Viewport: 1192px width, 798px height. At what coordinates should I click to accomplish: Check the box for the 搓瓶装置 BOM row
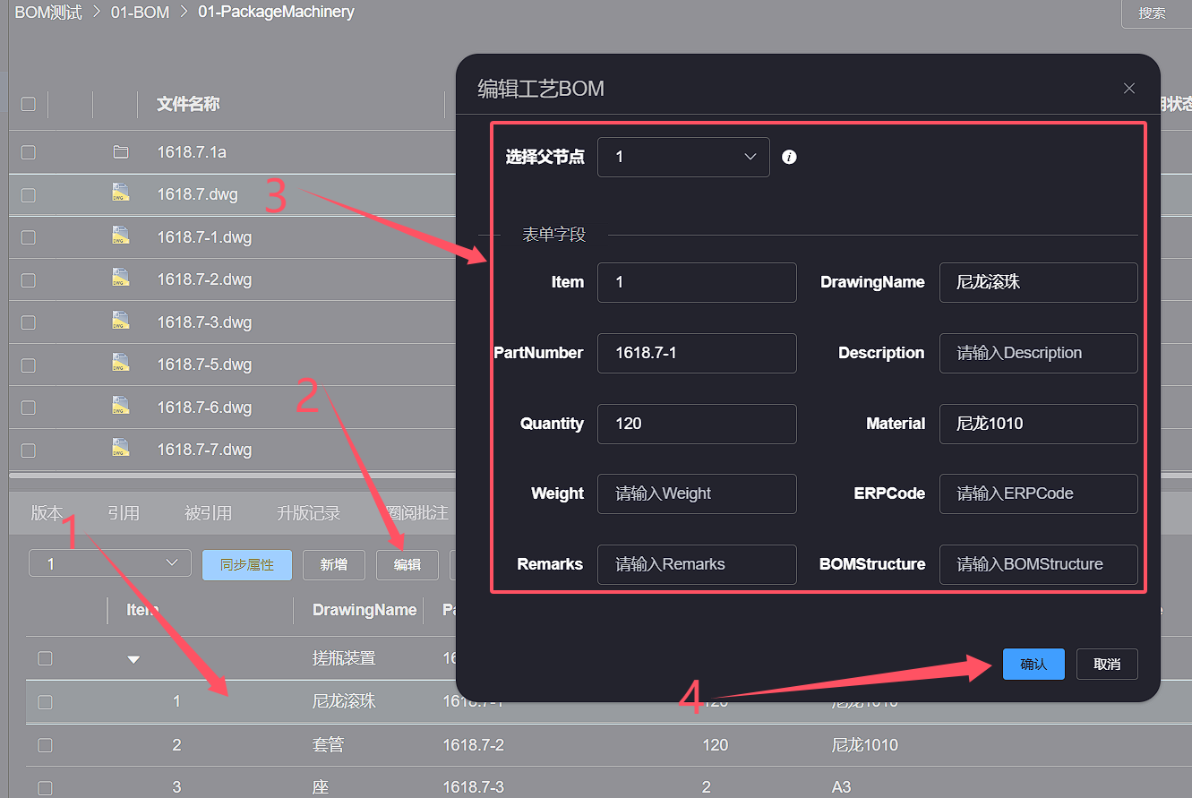tap(45, 658)
